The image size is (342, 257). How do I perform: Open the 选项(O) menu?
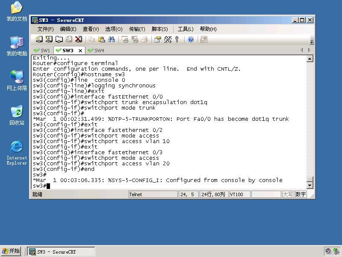[114, 29]
